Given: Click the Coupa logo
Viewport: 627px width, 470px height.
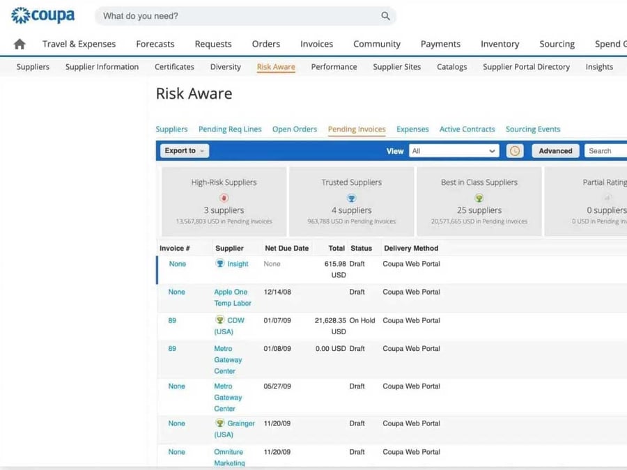Looking at the screenshot, I should click(x=42, y=15).
